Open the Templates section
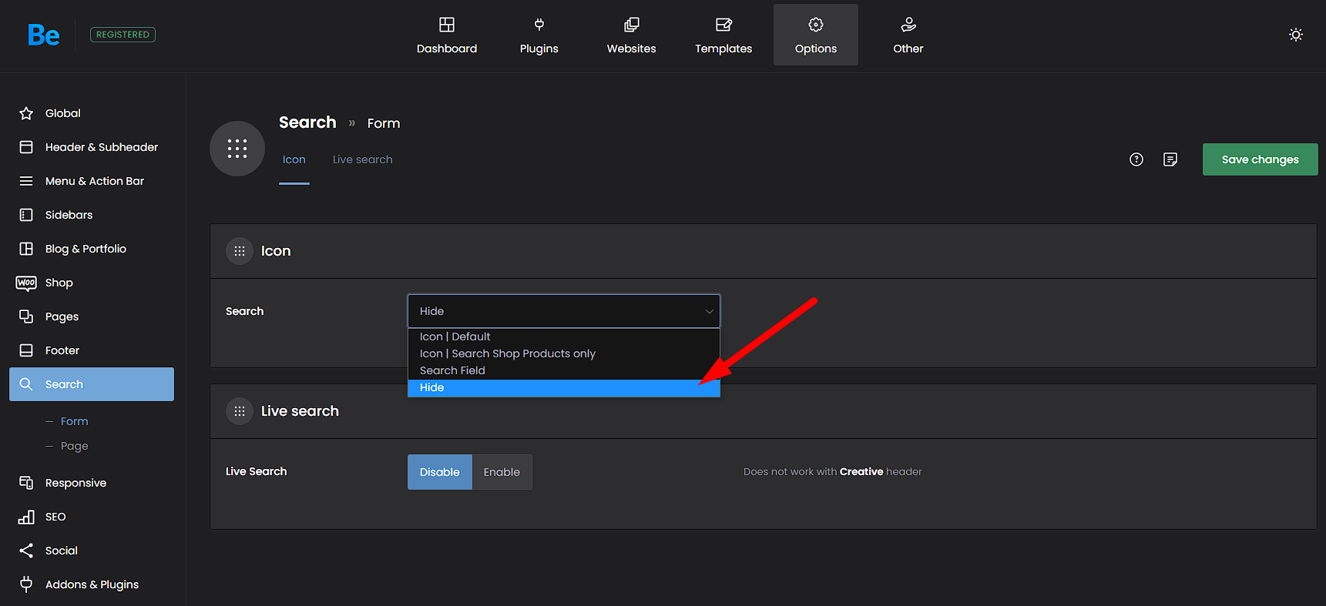 [x=723, y=35]
